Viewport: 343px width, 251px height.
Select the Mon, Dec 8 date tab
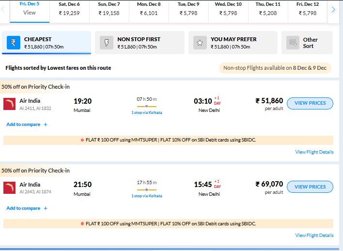tap(149, 9)
